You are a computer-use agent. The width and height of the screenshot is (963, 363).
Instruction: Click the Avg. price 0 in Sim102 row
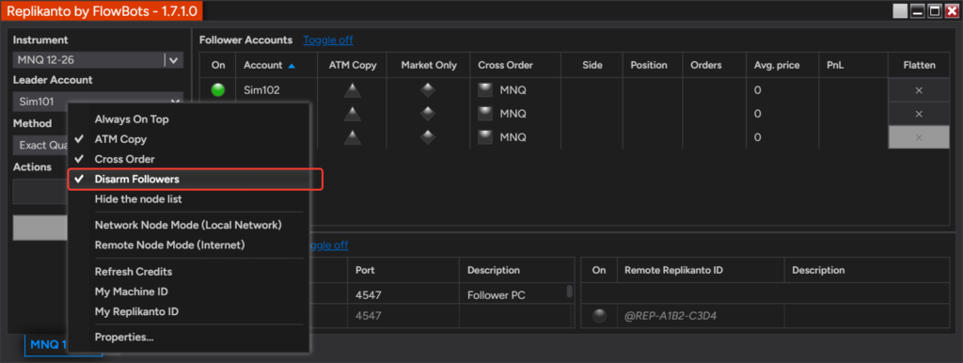[x=757, y=90]
